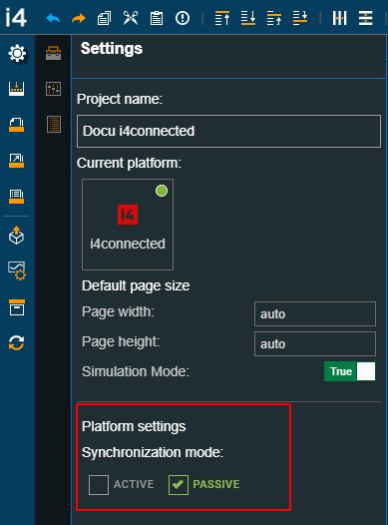Screen dimensions: 388x525
Task: Select the sliders panel icon in the sub-sidebar
Action: coord(54,89)
